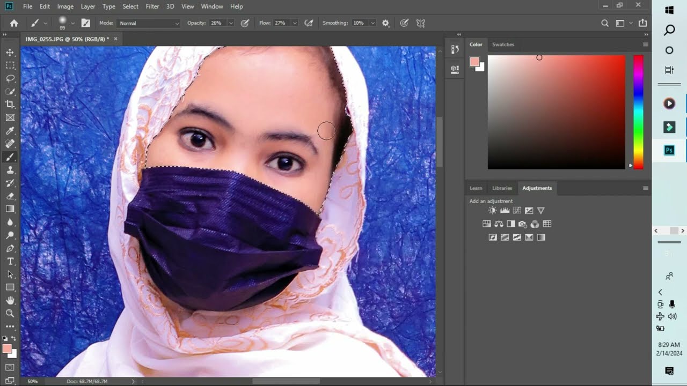Viewport: 687px width, 386px height.
Task: Add an Exposure adjustment
Action: point(529,211)
